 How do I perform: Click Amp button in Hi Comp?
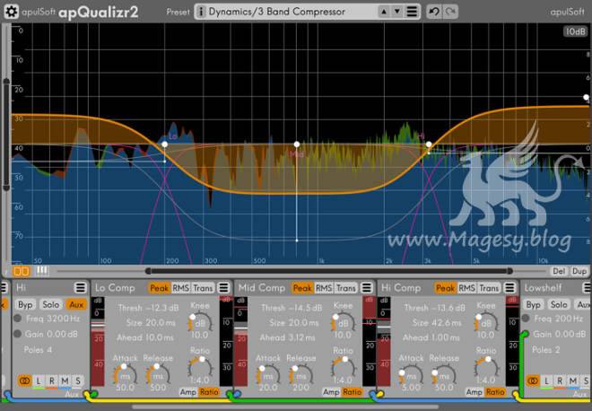click(x=474, y=392)
